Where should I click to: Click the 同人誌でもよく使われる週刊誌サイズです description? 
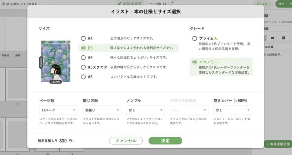(x=142, y=48)
